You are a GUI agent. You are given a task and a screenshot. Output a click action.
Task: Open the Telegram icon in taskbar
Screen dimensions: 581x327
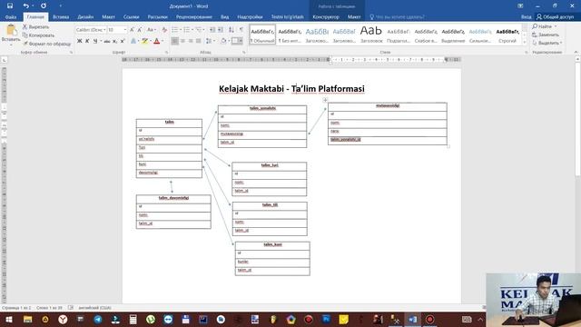pyautogui.click(x=98, y=319)
